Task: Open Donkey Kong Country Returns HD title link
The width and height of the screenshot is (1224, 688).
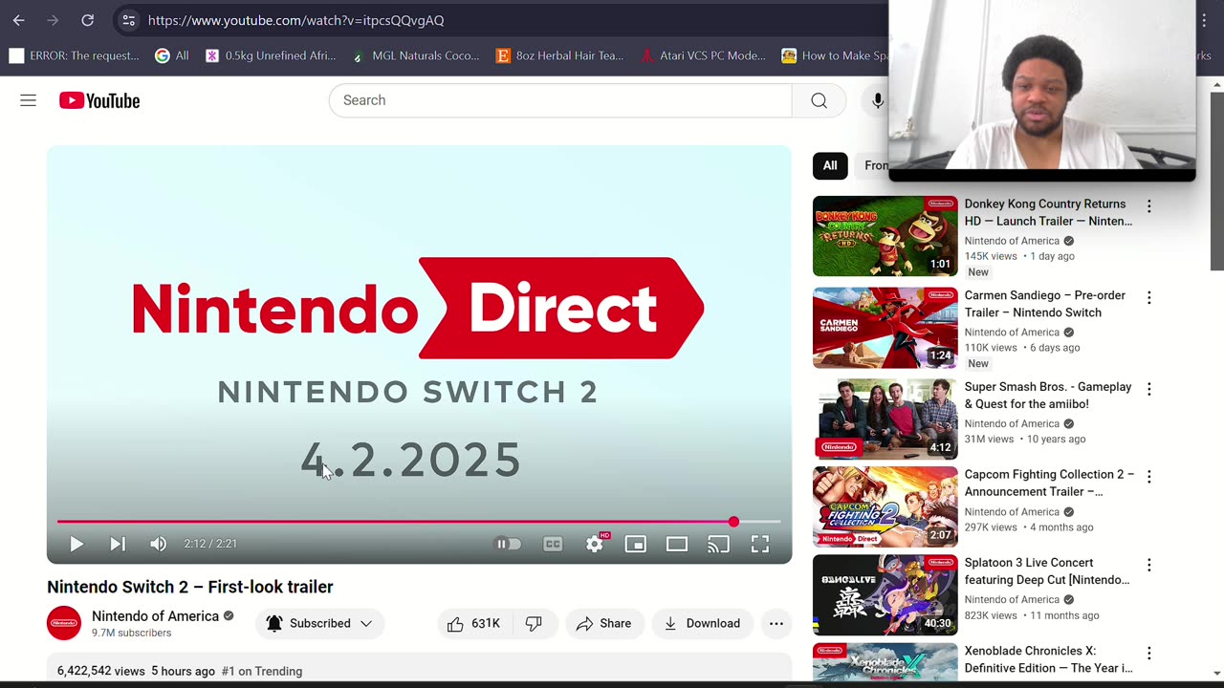Action: click(1048, 212)
